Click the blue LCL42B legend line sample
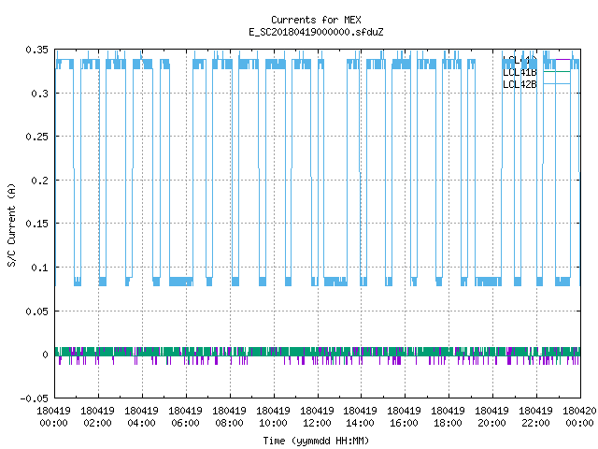This screenshot has width=598, height=449. tap(557, 83)
